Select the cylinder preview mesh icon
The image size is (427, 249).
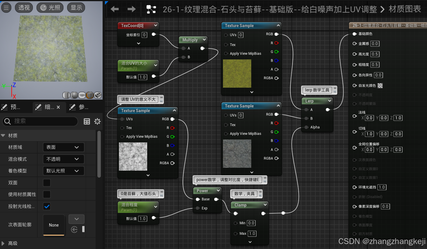click(x=66, y=95)
